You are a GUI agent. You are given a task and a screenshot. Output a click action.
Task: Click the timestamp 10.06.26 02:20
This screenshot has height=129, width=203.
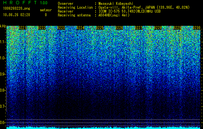16,15
